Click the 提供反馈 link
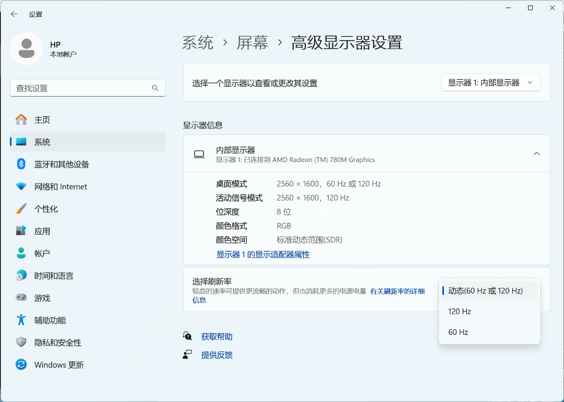This screenshot has width=564, height=402. click(216, 355)
